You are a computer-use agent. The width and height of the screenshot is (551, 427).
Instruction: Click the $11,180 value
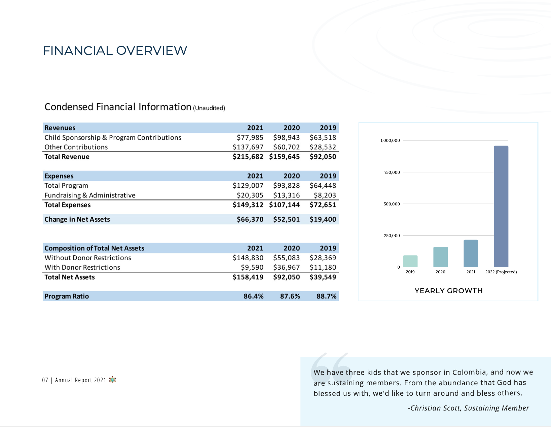(x=323, y=267)
